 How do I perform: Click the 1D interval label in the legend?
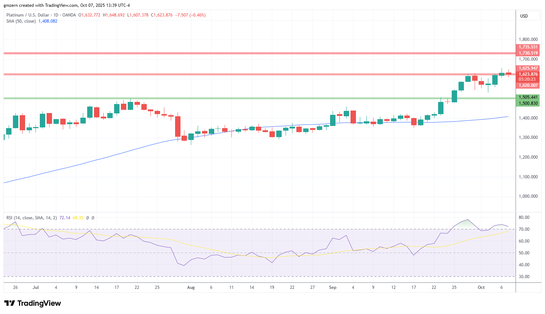pos(56,15)
